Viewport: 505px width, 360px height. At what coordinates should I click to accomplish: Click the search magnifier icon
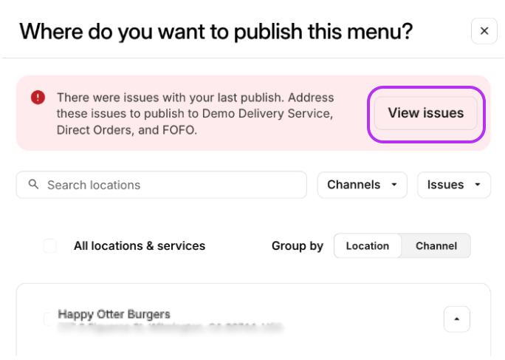click(x=33, y=185)
